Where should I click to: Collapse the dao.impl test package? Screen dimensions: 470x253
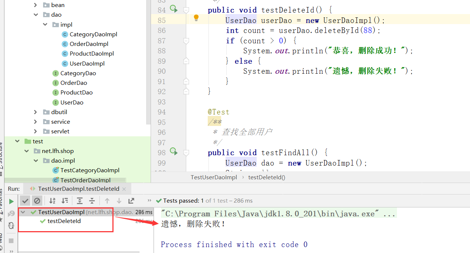36,160
